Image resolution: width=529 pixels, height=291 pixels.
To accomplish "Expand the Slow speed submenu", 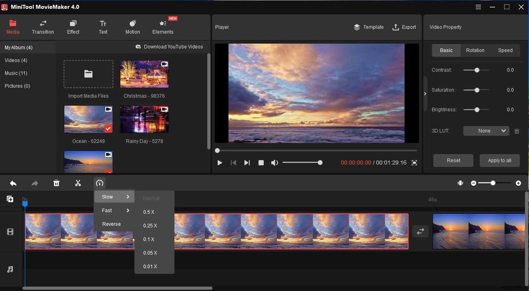I will 114,197.
